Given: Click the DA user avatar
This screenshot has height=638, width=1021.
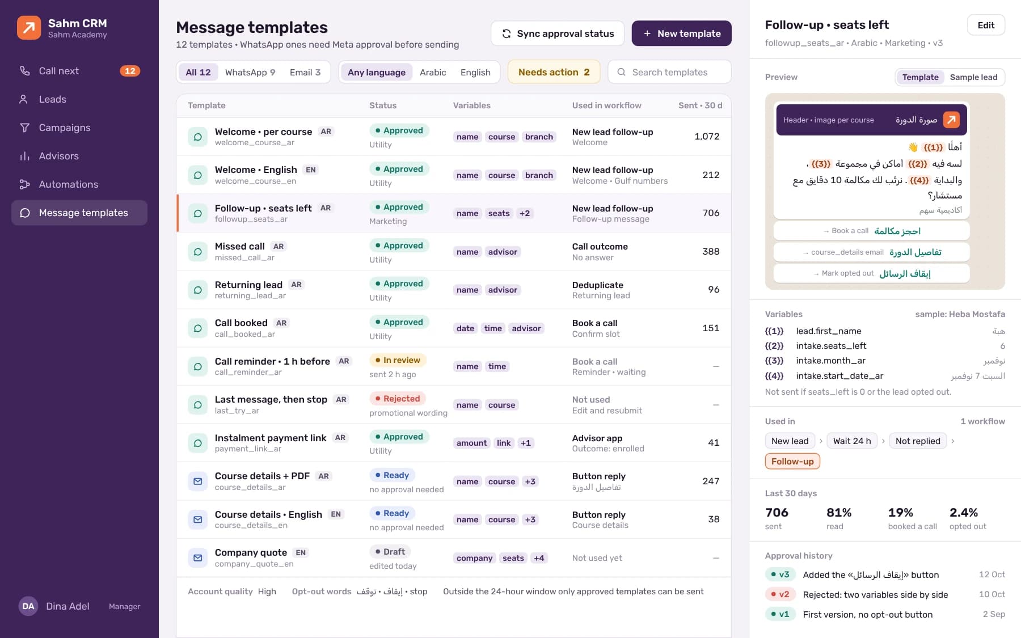Looking at the screenshot, I should [28, 606].
